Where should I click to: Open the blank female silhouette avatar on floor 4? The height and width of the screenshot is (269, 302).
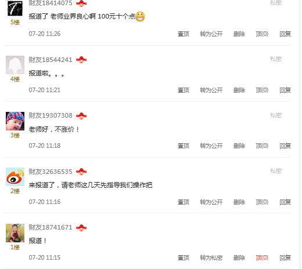coord(15,65)
